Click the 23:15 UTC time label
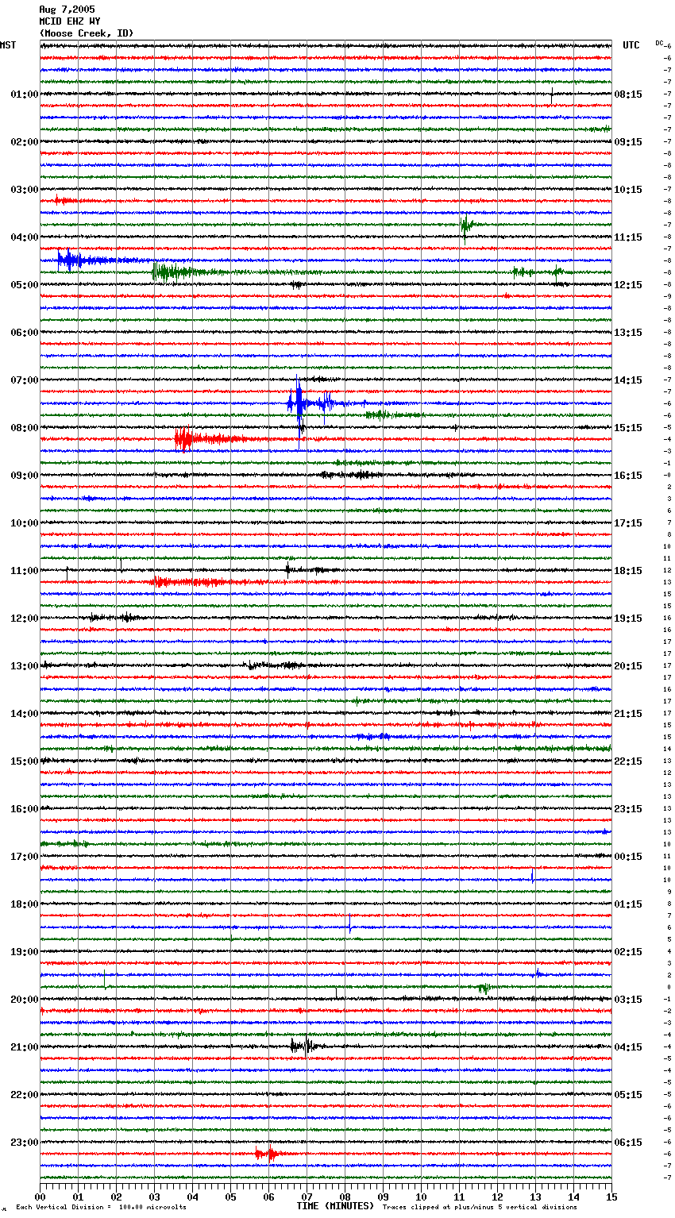This screenshot has width=675, height=1218. pos(628,809)
